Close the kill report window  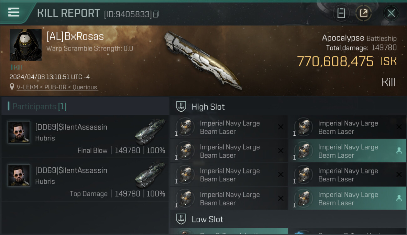[391, 13]
